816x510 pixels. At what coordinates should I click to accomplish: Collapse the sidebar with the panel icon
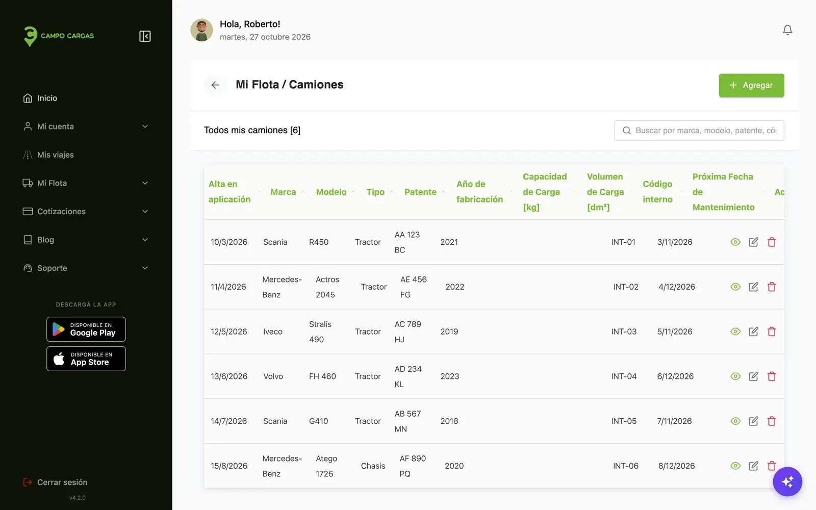[x=145, y=36]
